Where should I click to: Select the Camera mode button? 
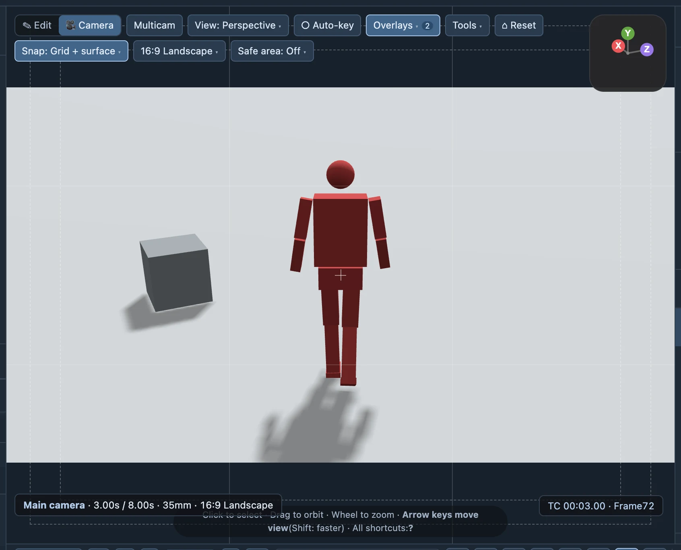90,25
